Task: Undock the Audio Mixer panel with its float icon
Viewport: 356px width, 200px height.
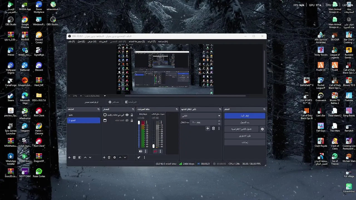Action: coord(177,109)
